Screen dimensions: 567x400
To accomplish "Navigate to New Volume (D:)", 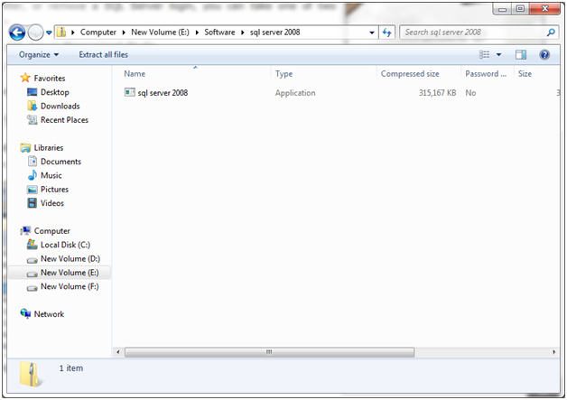I will click(70, 259).
